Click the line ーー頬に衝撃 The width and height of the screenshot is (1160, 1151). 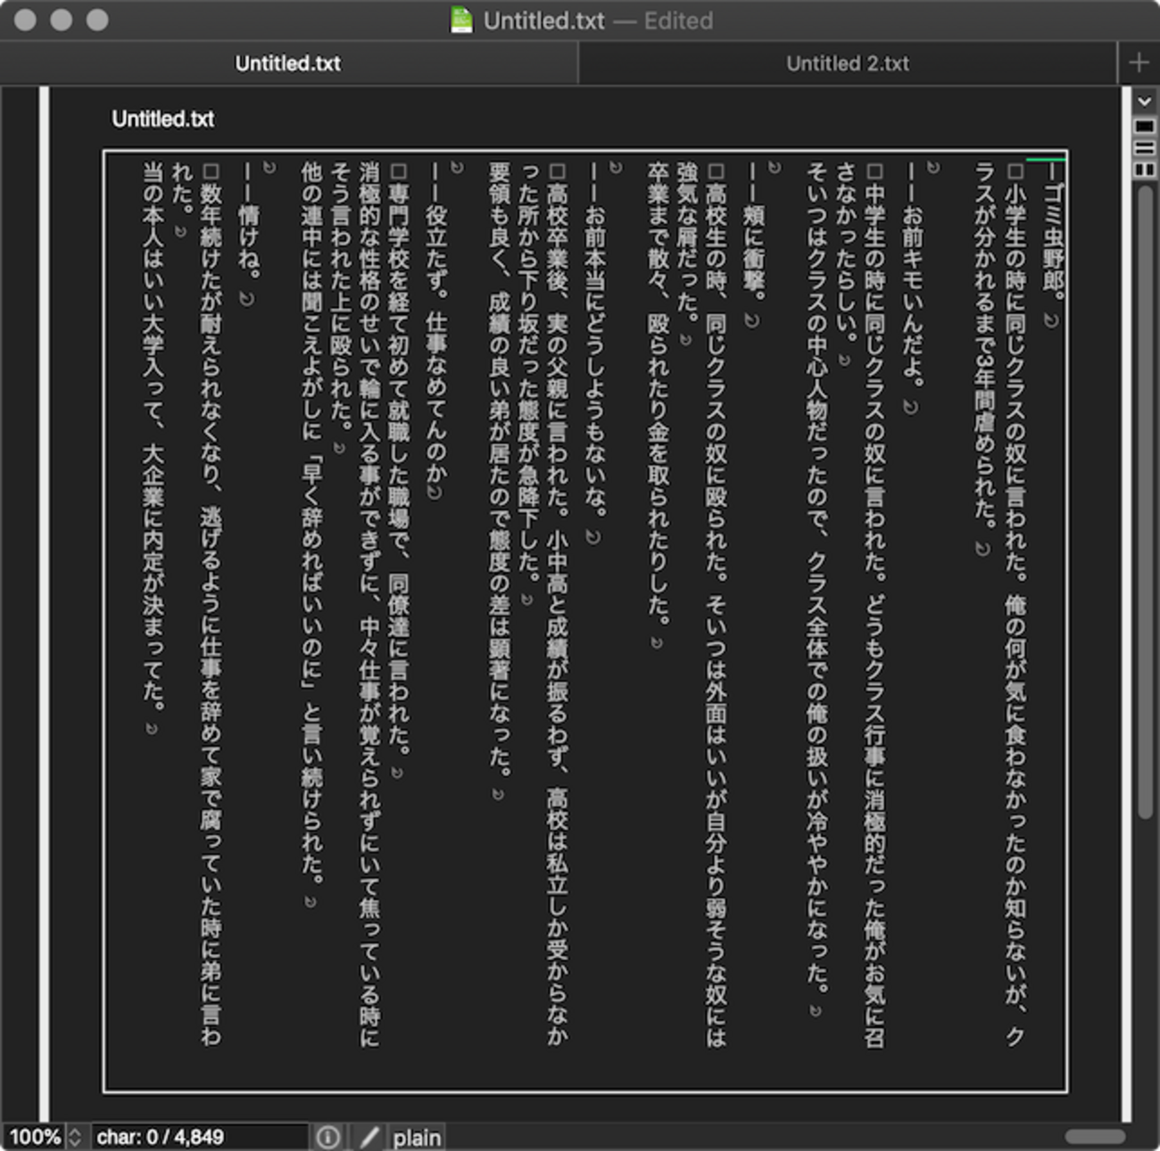tap(754, 244)
